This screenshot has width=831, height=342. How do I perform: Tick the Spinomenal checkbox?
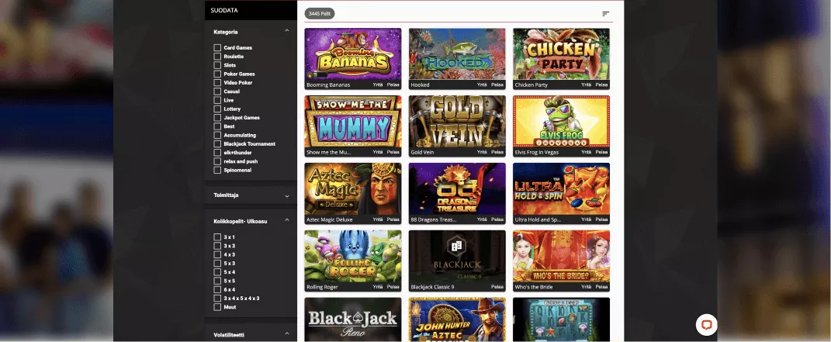point(217,170)
